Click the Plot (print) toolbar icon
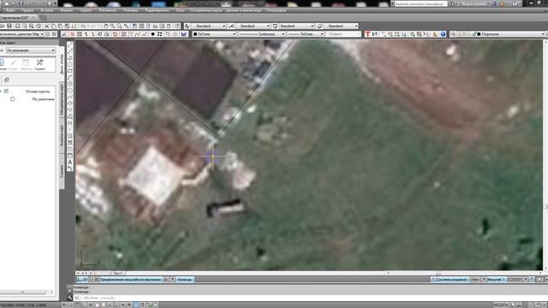 pyautogui.click(x=17, y=27)
